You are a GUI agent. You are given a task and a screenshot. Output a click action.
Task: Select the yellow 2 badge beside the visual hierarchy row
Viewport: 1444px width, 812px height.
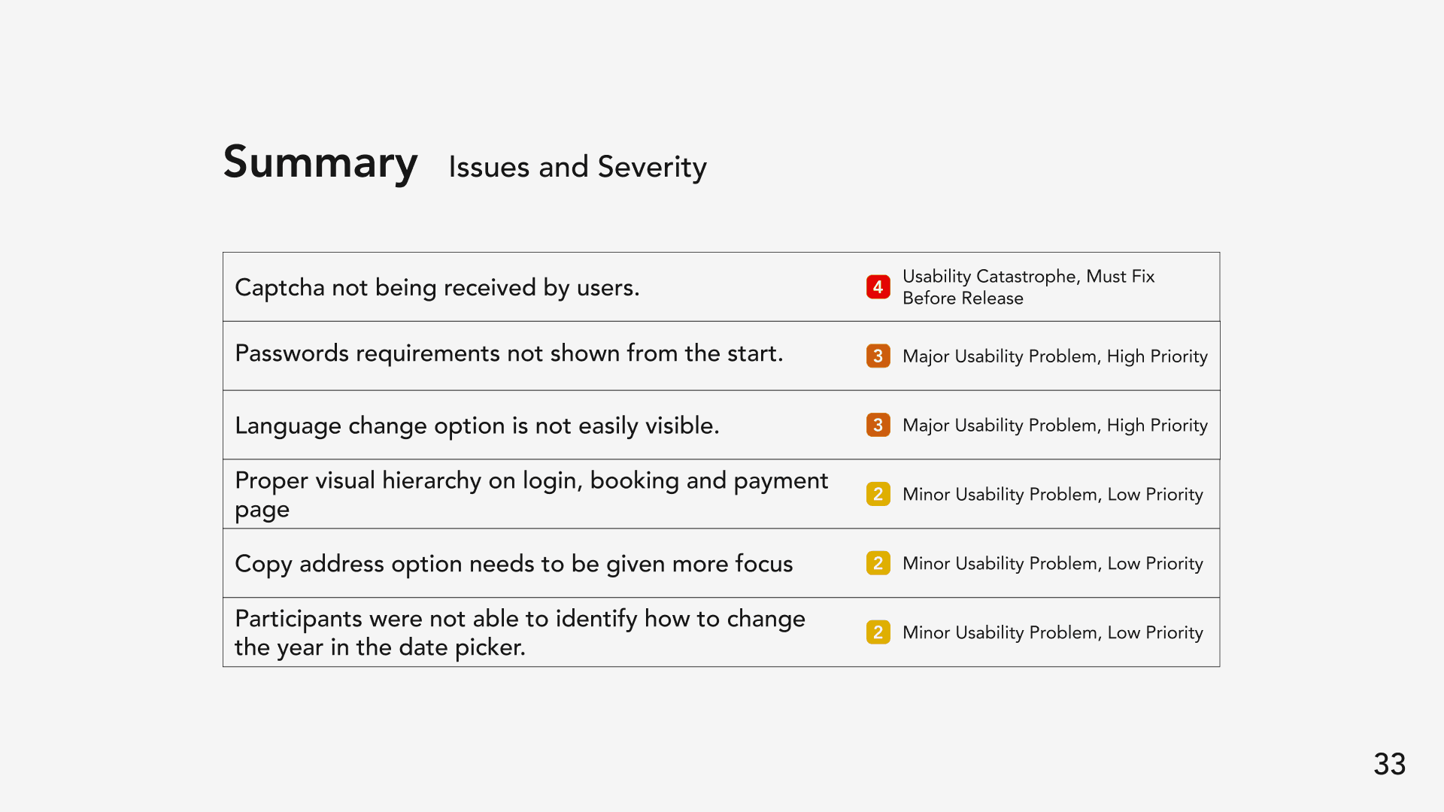(x=878, y=494)
